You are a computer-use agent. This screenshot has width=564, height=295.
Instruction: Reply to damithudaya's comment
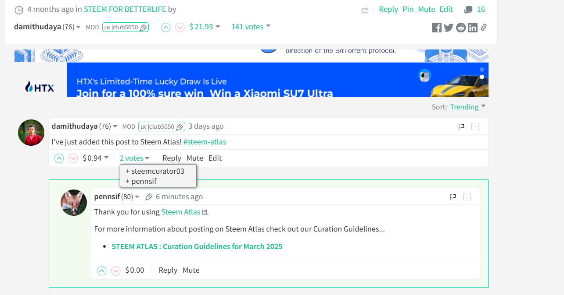click(172, 158)
